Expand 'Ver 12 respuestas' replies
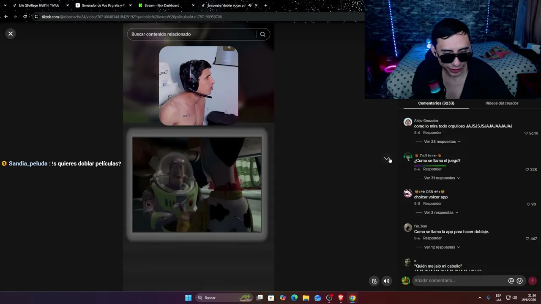Viewport: 541px width, 304px height. coord(442,247)
